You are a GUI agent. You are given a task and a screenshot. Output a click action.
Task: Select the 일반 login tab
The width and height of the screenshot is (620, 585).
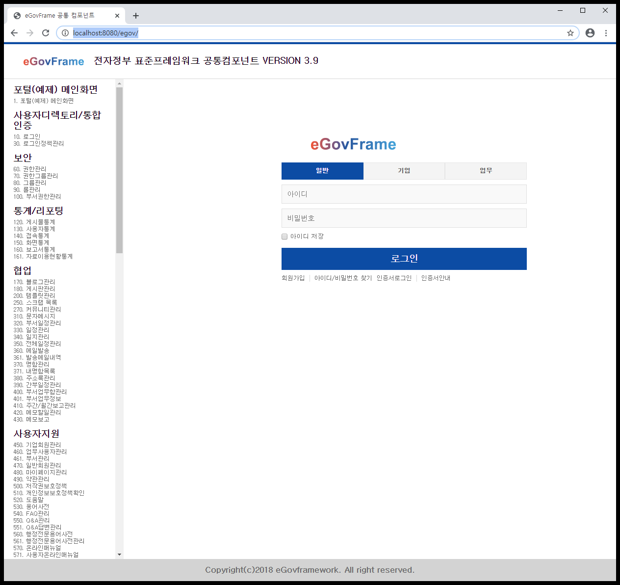(x=322, y=171)
